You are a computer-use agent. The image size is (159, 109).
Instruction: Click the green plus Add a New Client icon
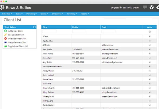(6, 31)
